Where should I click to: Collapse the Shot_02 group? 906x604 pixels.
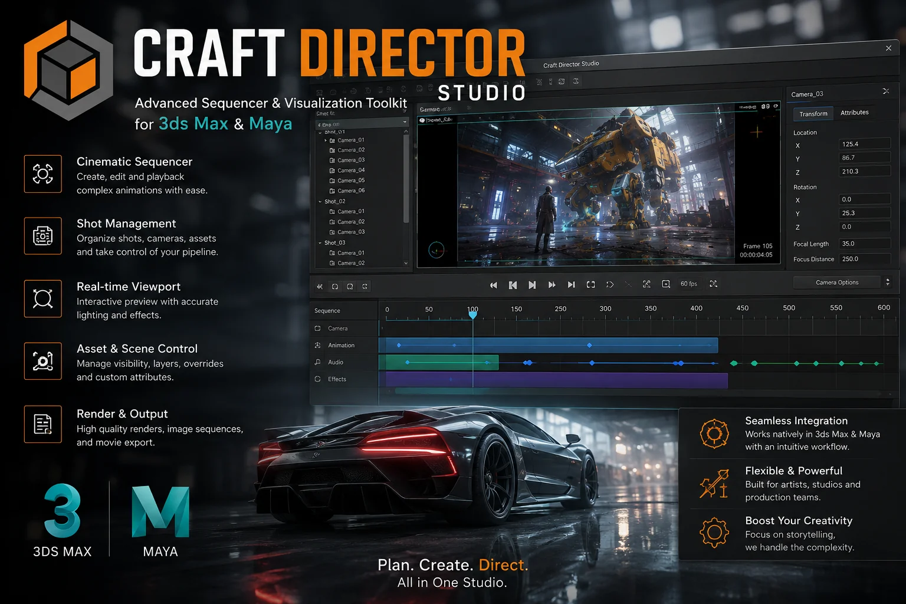point(320,202)
